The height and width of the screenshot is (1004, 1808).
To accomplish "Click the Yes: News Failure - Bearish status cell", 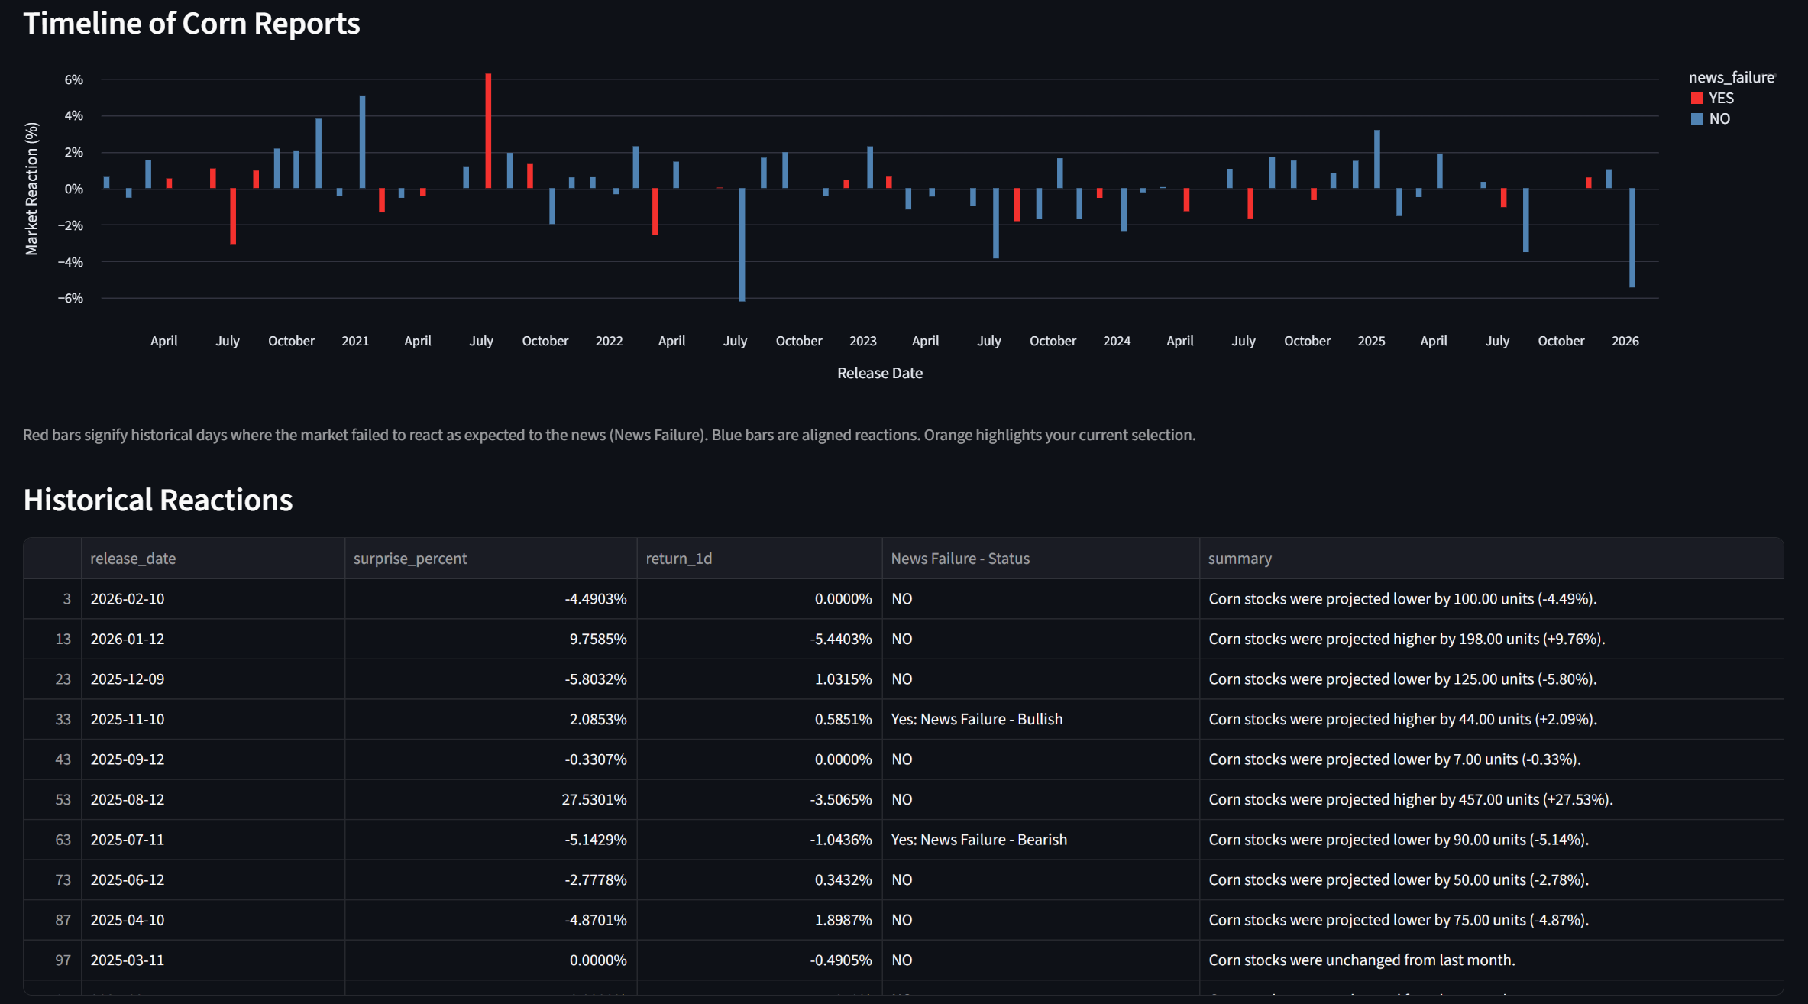I will [x=978, y=839].
